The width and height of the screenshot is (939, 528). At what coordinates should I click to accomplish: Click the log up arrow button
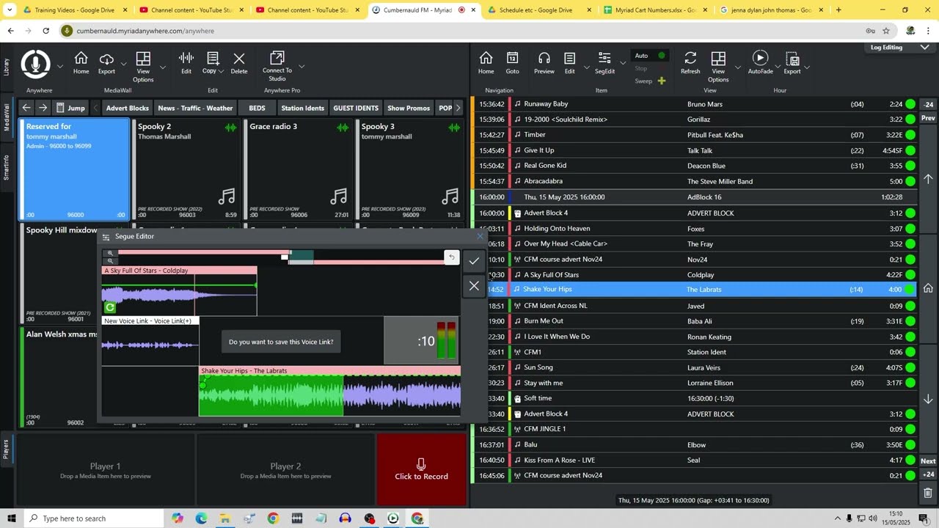(x=928, y=179)
